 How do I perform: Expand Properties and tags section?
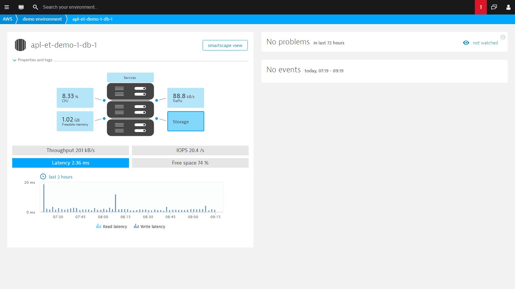tap(32, 60)
